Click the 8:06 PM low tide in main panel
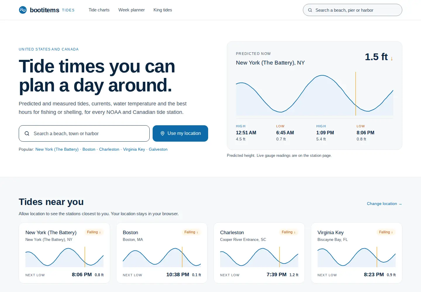 click(x=365, y=133)
